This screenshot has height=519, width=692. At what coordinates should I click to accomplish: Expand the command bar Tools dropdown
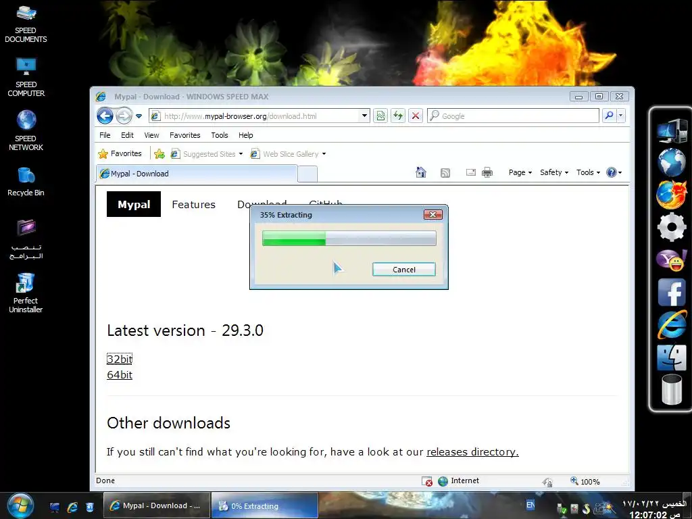(x=588, y=172)
